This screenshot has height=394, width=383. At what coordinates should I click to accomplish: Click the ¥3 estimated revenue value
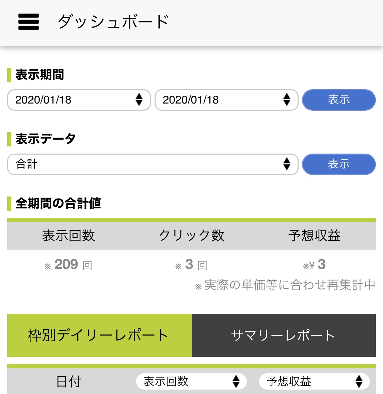point(315,265)
